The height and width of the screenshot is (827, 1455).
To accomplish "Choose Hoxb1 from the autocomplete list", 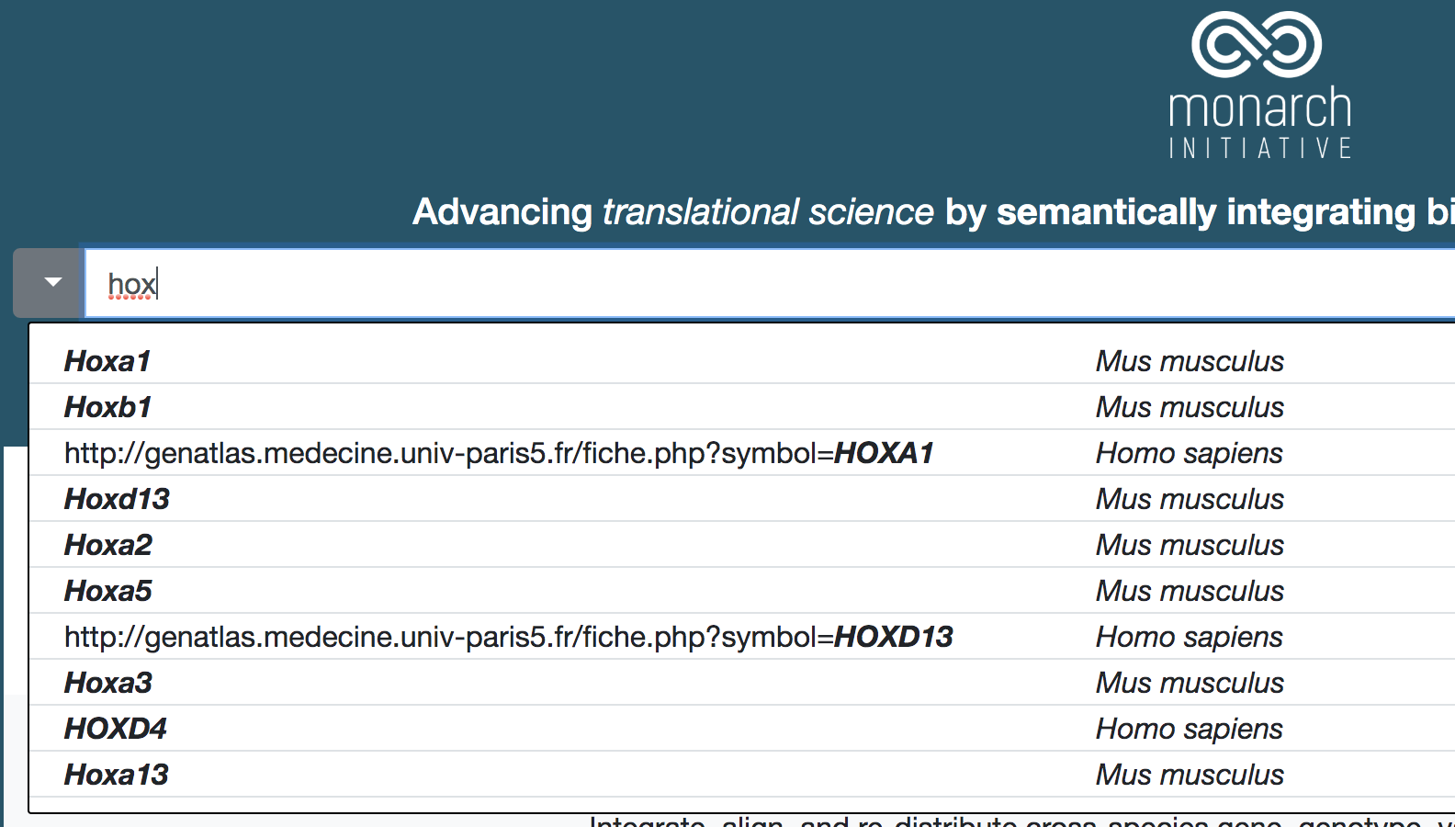I will click(107, 407).
